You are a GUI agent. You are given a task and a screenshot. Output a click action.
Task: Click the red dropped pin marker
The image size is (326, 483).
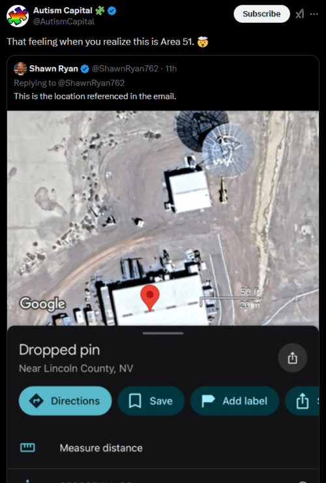[x=150, y=297]
